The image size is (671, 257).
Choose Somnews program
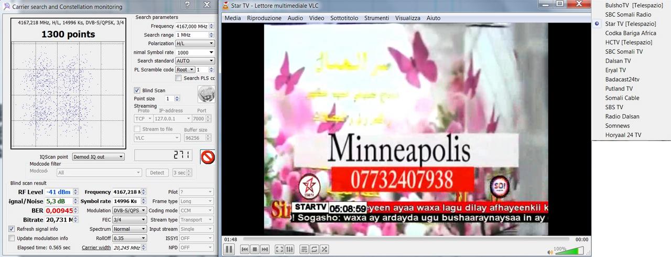point(630,126)
